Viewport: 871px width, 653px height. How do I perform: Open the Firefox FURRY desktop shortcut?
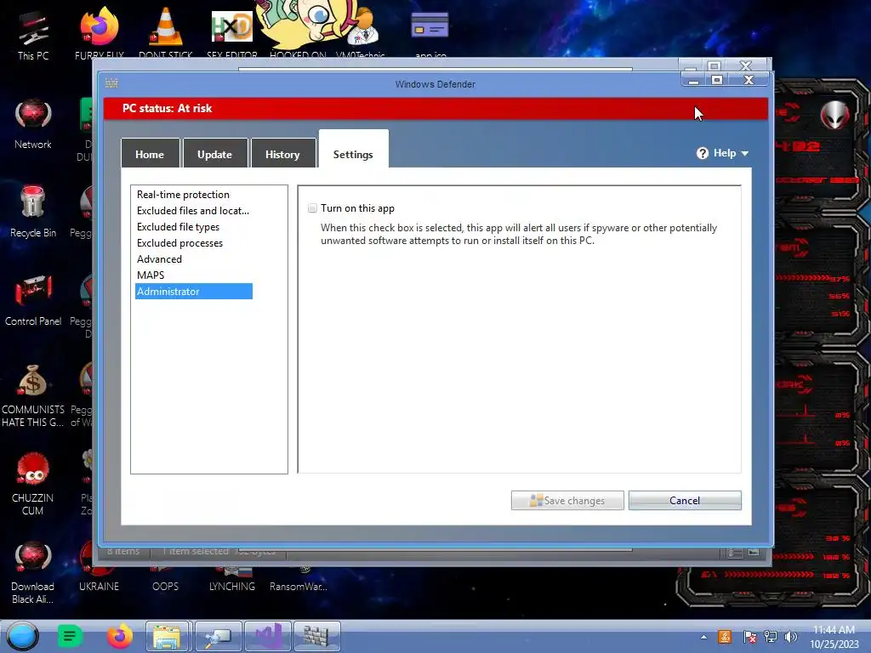click(x=100, y=33)
